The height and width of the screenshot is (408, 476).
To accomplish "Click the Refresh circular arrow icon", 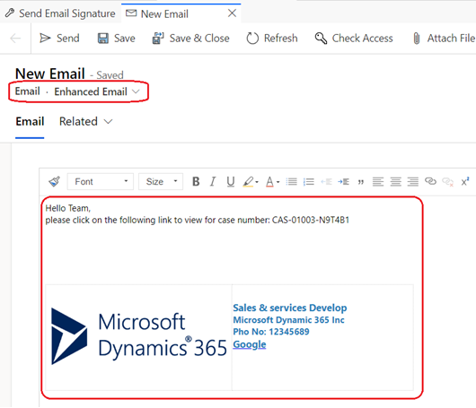I will click(252, 39).
